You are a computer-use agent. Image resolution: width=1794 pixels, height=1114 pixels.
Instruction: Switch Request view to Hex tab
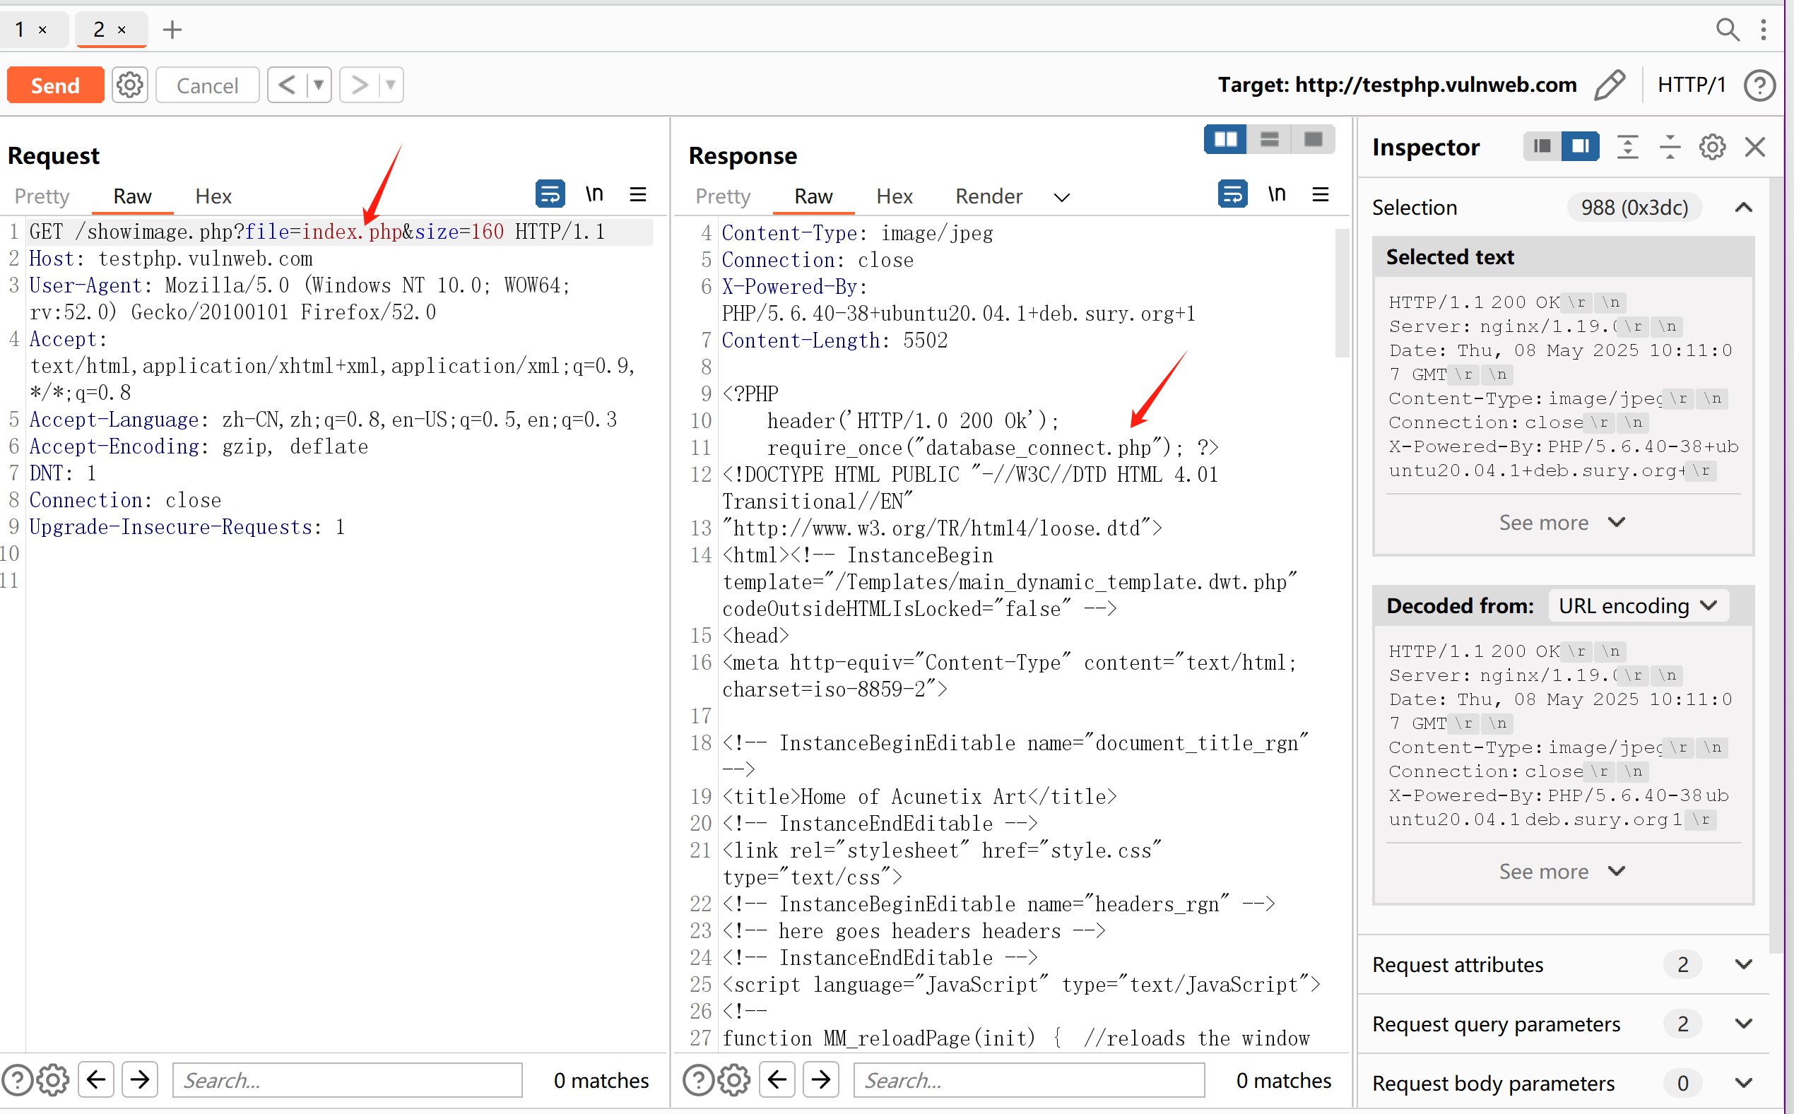(213, 196)
